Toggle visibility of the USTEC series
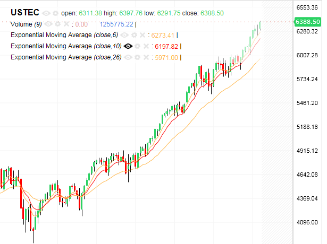 click(46, 13)
